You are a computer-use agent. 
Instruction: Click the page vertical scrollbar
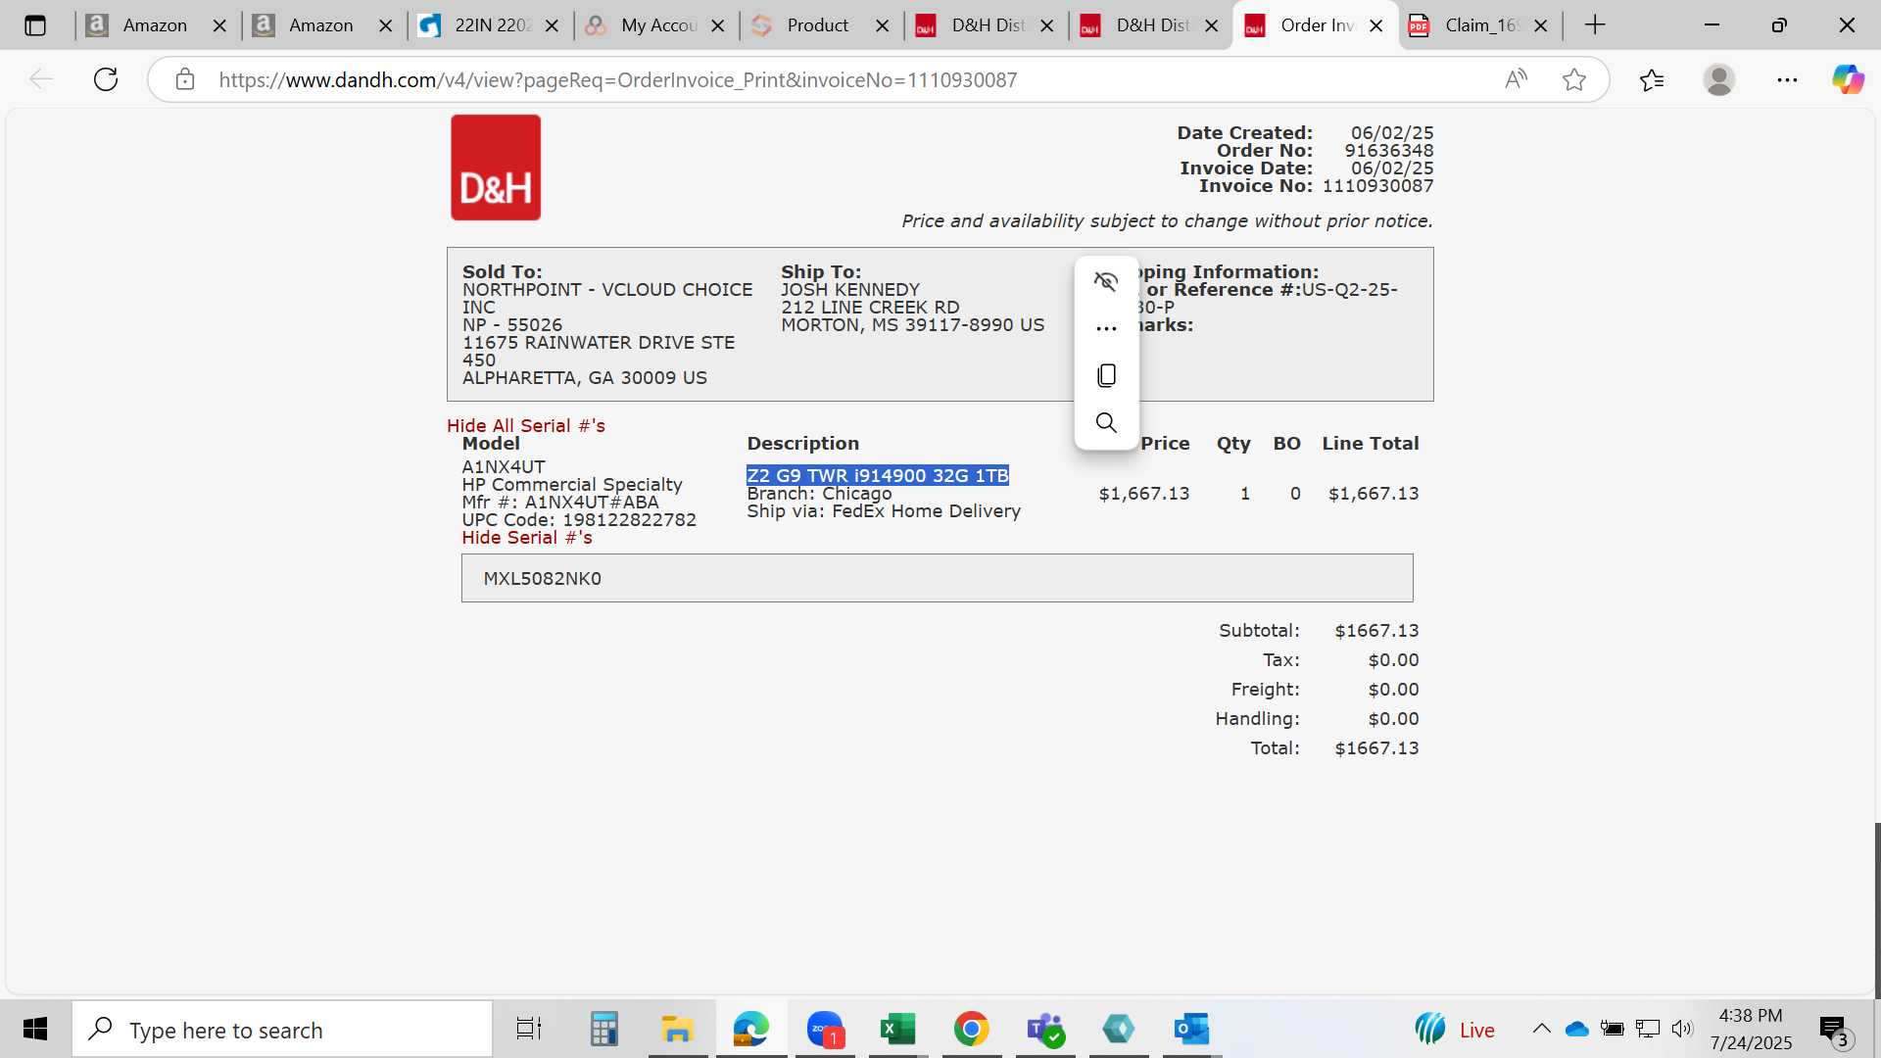tap(1876, 911)
